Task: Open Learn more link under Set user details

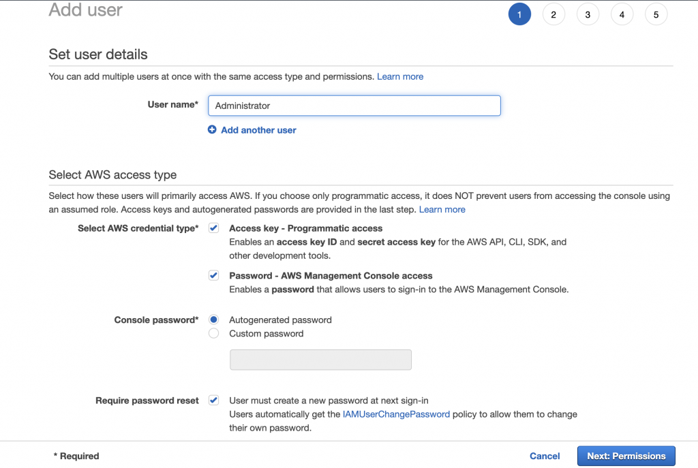Action: 400,76
